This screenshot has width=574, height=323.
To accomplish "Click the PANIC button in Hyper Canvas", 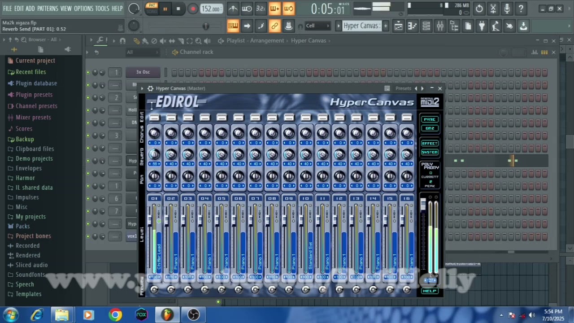I will pyautogui.click(x=430, y=119).
